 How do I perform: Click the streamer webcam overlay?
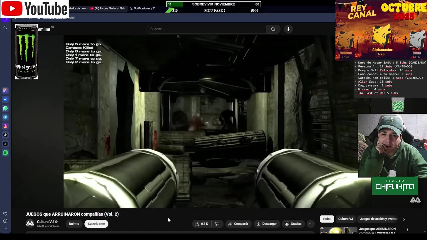pyautogui.click(x=392, y=146)
